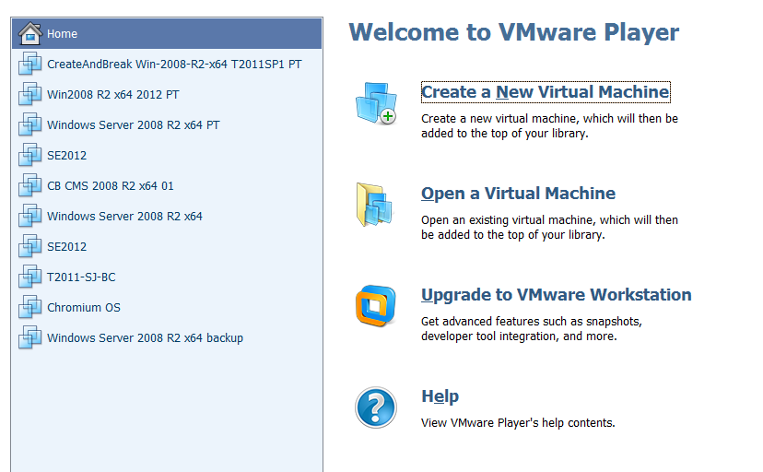Select Windows Server 2008 R2 x64 backup entry
Screen dimensions: 763x472
point(145,338)
